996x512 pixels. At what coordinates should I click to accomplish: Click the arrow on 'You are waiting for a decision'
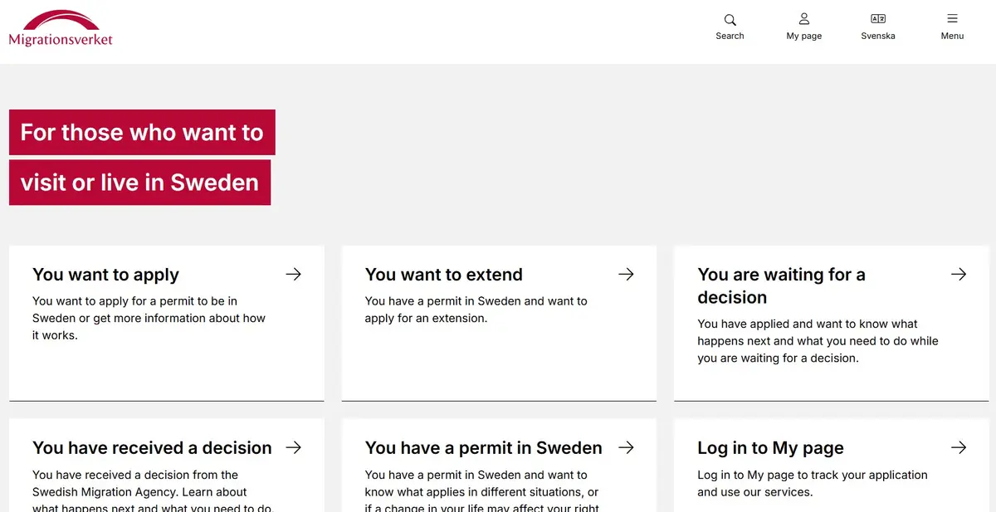[959, 274]
